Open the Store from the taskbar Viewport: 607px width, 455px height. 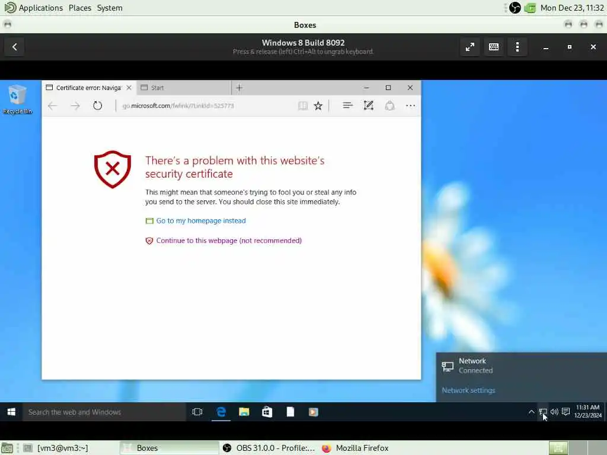tap(267, 412)
